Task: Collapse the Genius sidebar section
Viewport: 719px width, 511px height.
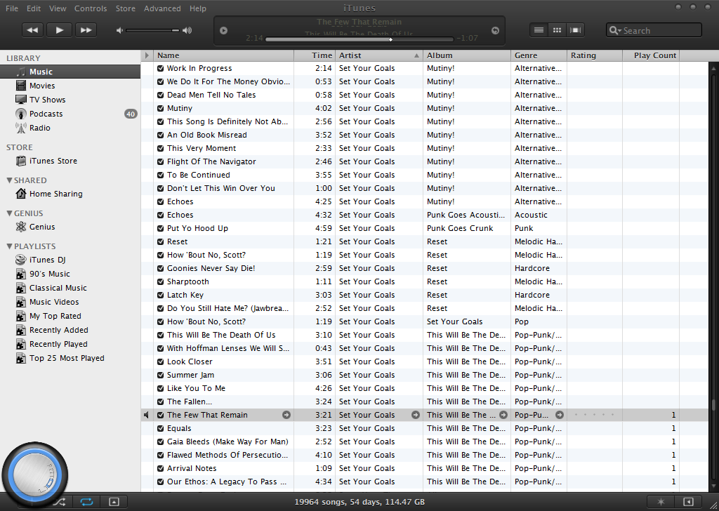Action: point(9,213)
